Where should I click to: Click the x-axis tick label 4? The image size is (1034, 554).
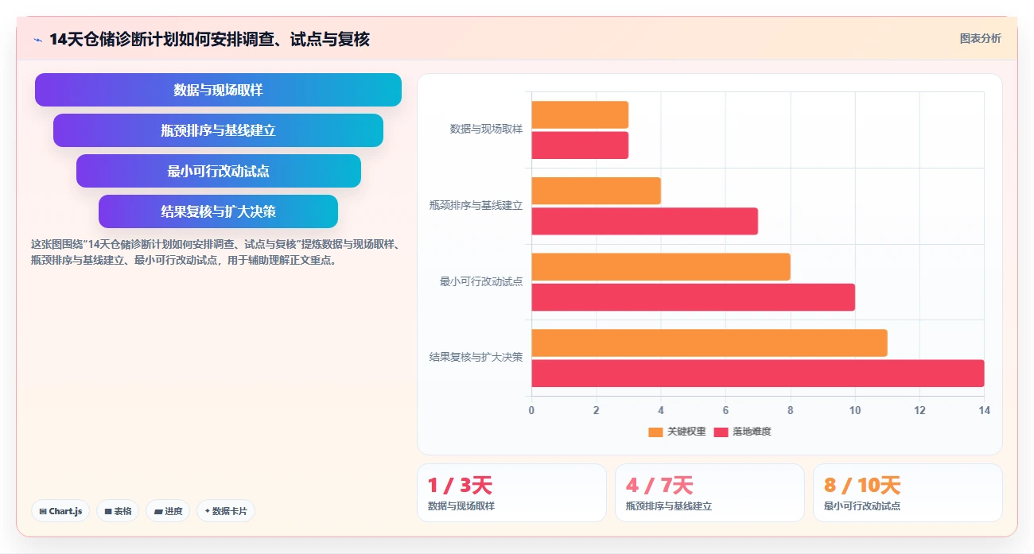661,410
